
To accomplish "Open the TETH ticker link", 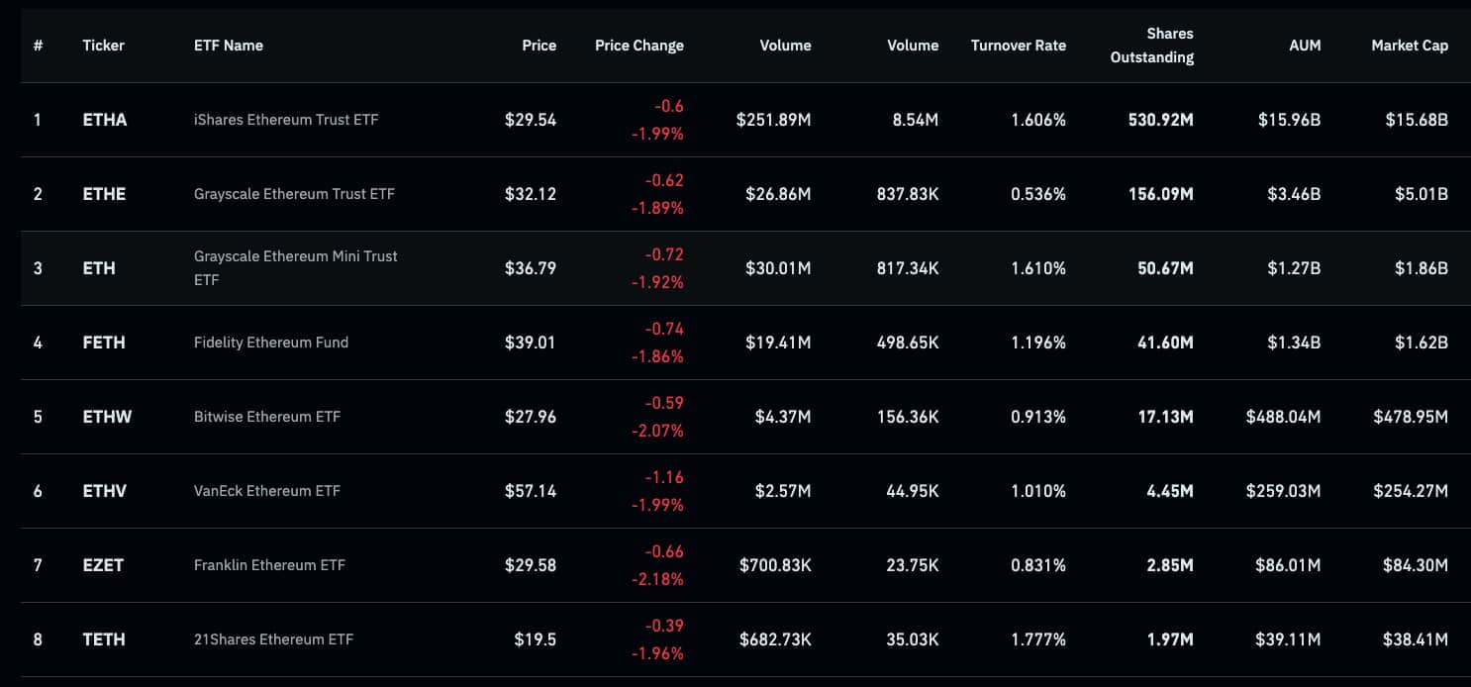I will tap(104, 639).
